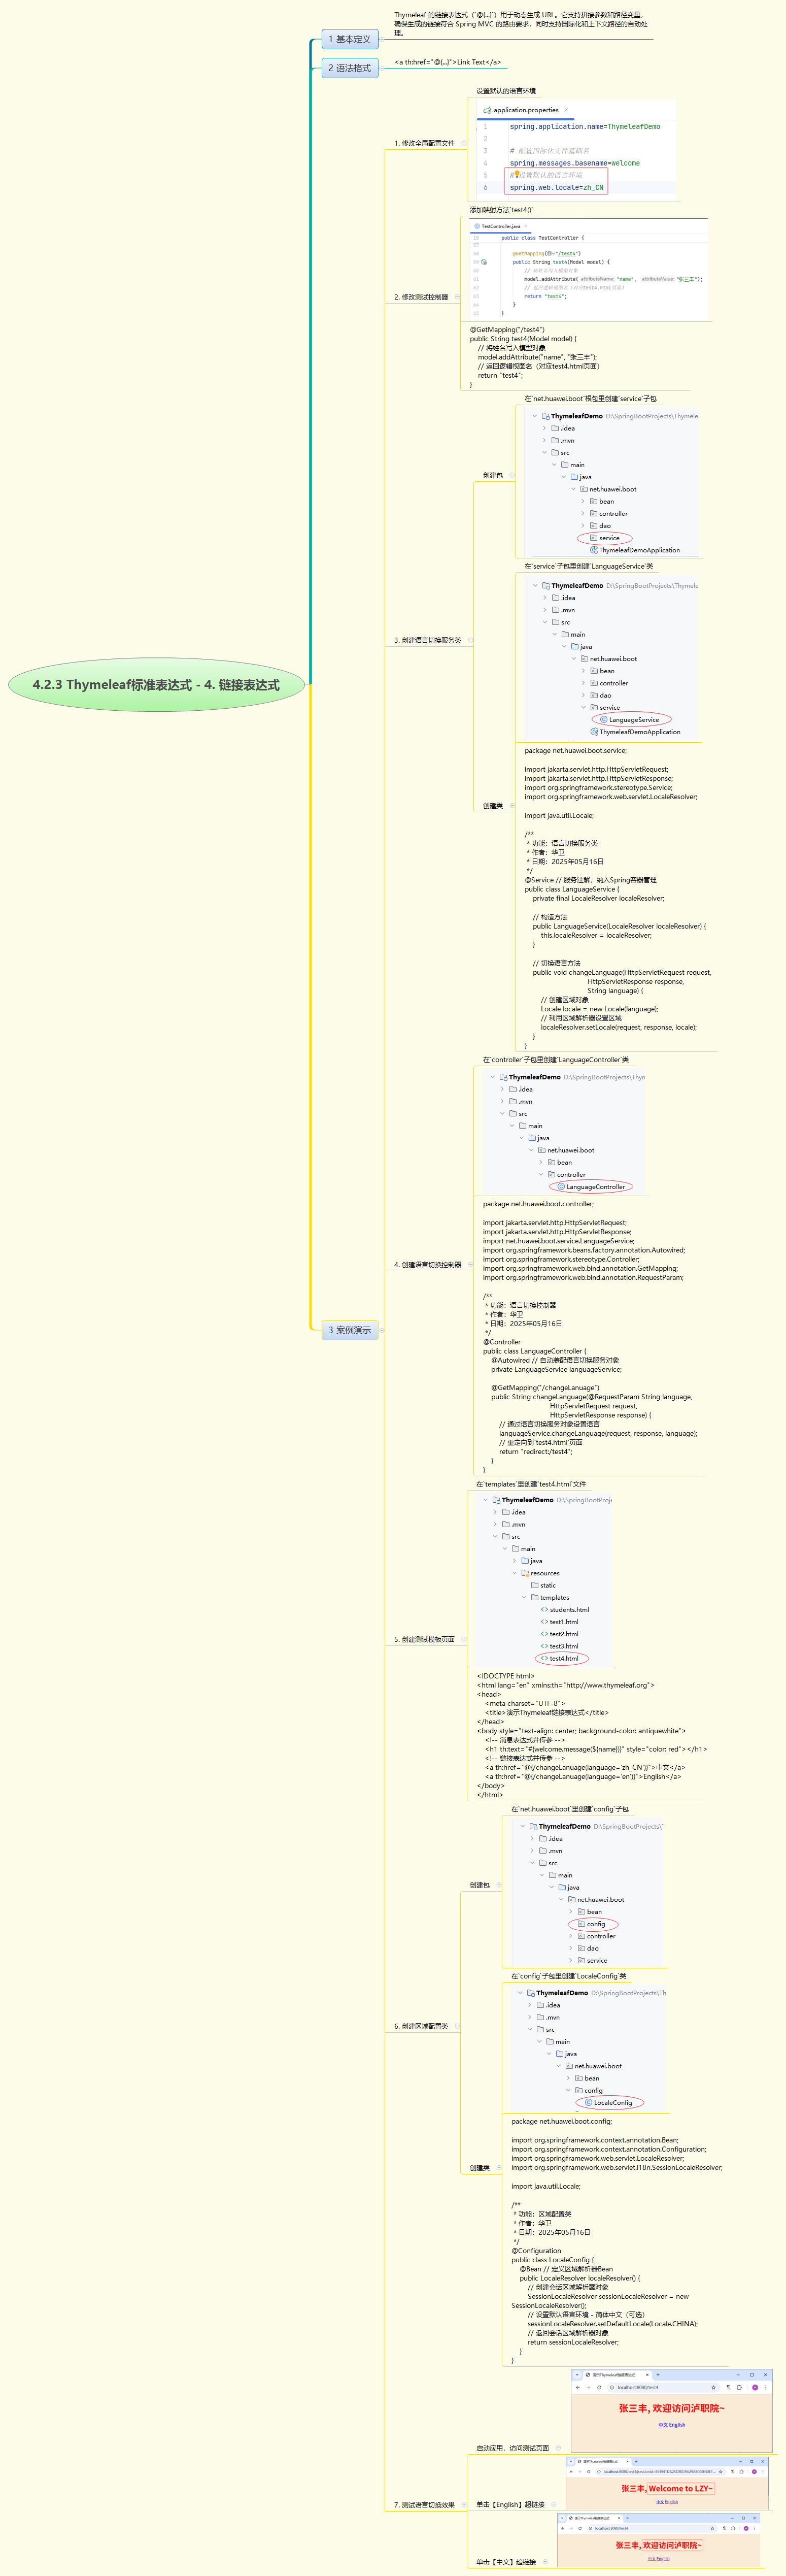Select the LanguageController class in project tree
786x2576 pixels.
596,1187
